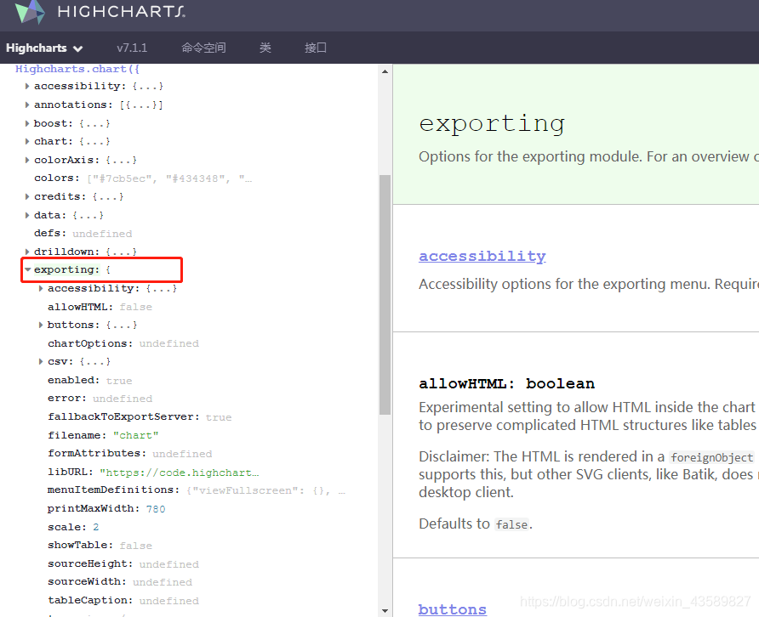Select the colors option in tree

[57, 178]
